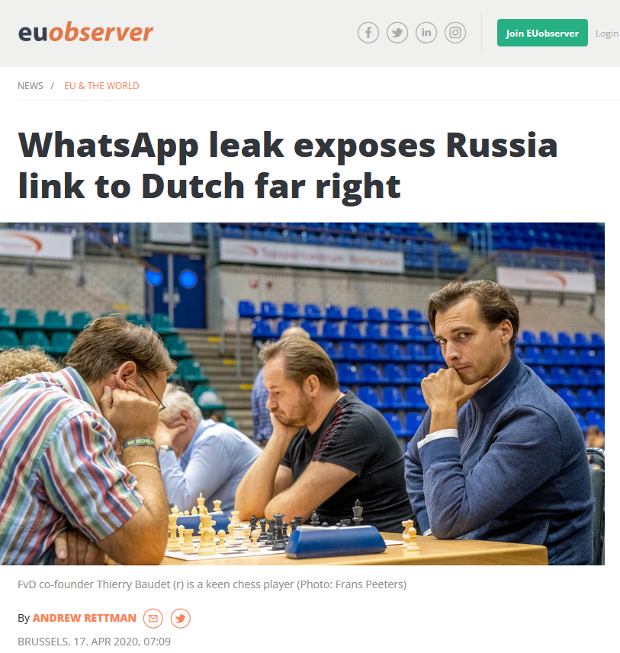Open the EUobserver Twitter icon in header

click(397, 33)
